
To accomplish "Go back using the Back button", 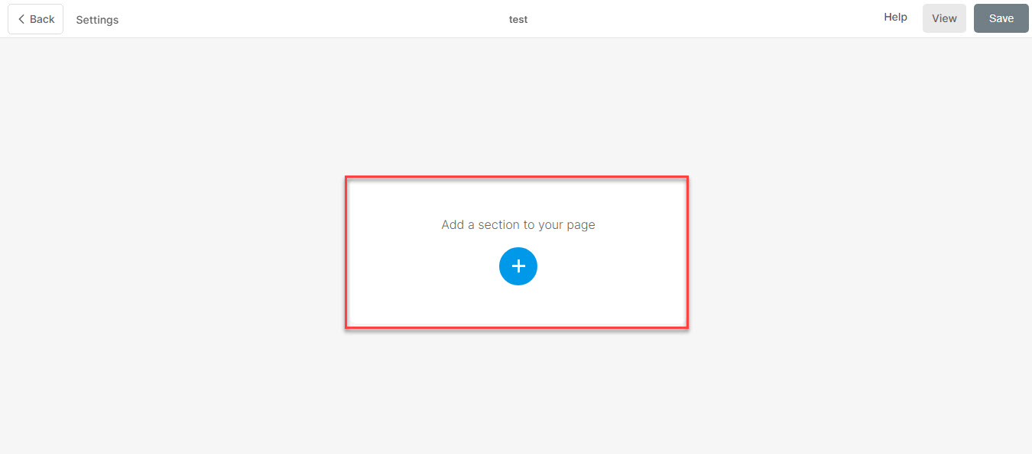I will 35,19.
